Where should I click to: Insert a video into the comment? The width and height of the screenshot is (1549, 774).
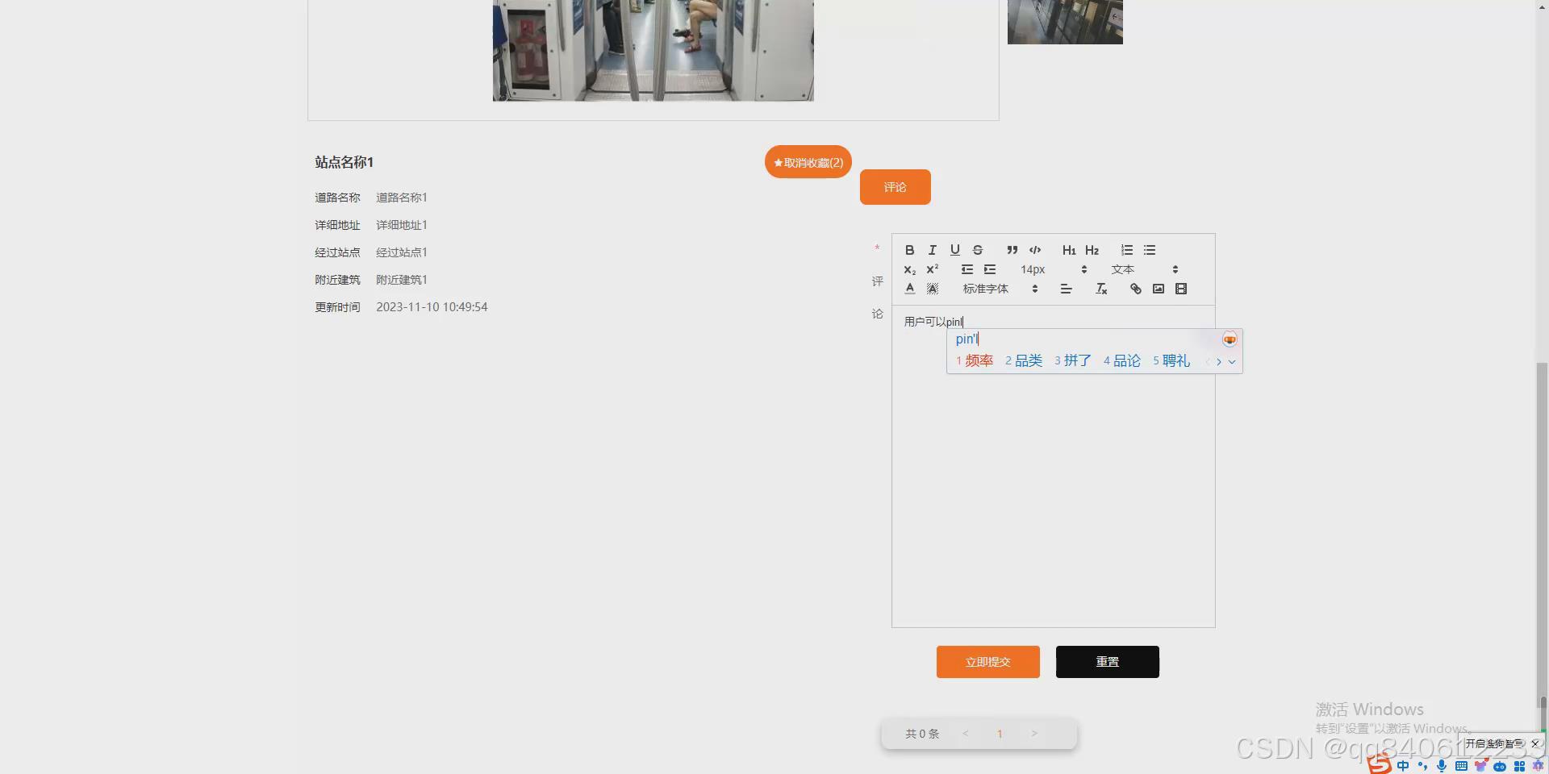click(1181, 289)
